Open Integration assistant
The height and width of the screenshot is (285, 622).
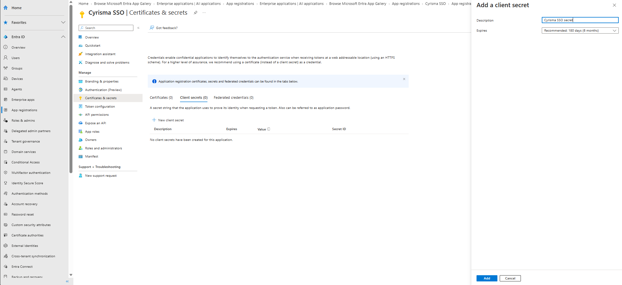[x=100, y=54]
